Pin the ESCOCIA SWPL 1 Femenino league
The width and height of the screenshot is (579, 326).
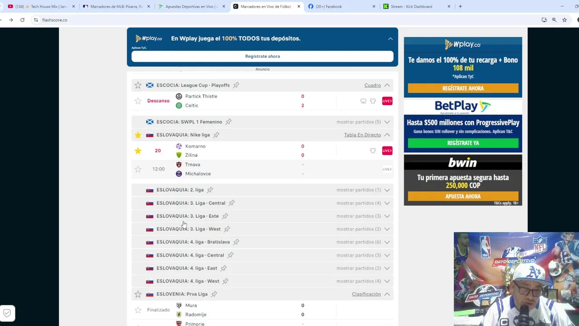click(228, 122)
